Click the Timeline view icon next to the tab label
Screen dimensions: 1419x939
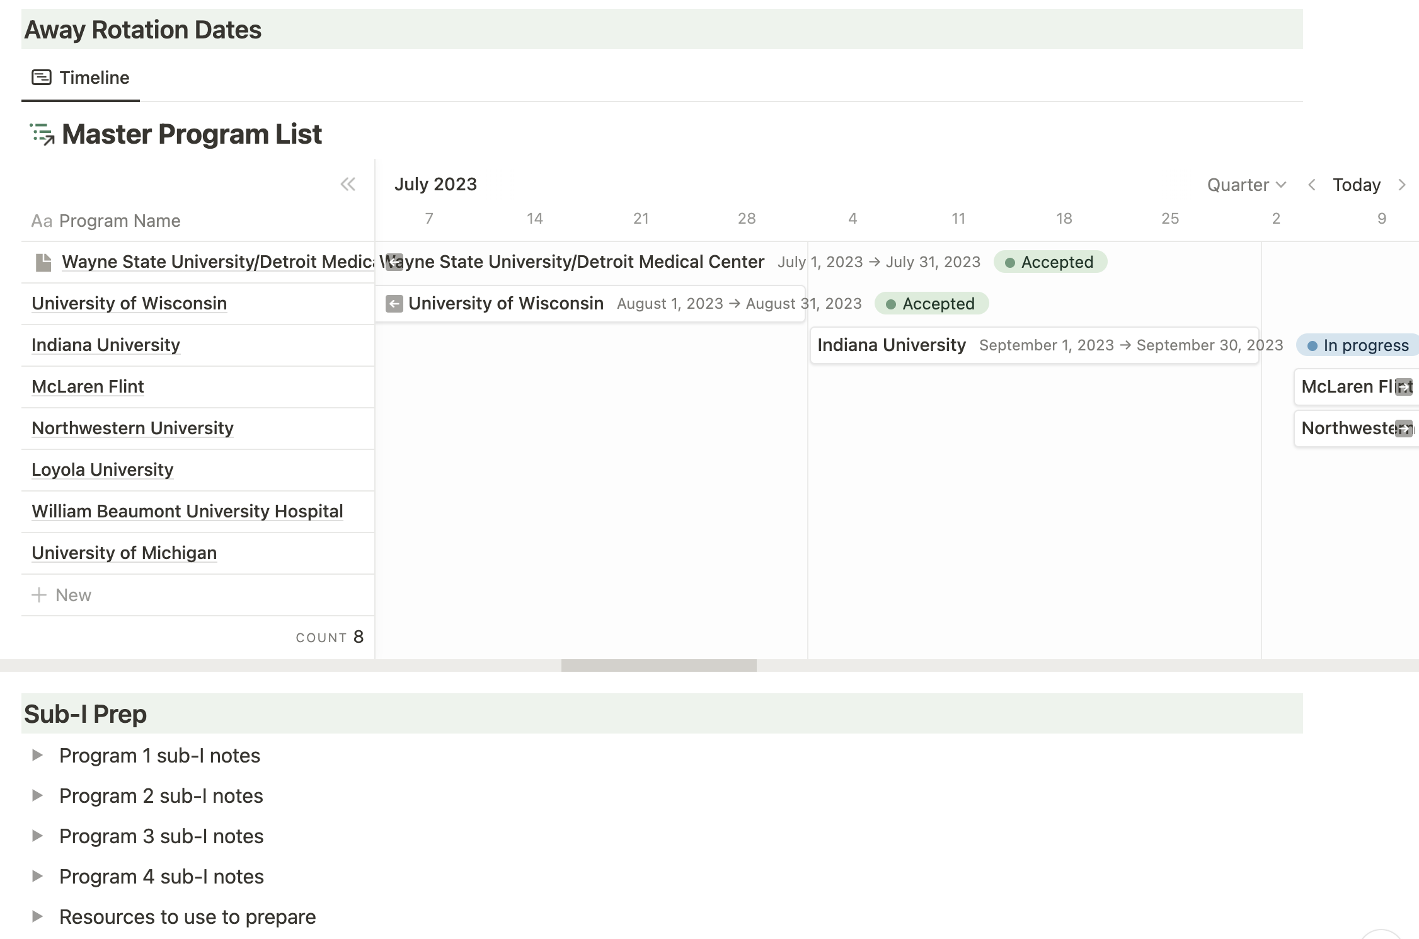pyautogui.click(x=42, y=77)
